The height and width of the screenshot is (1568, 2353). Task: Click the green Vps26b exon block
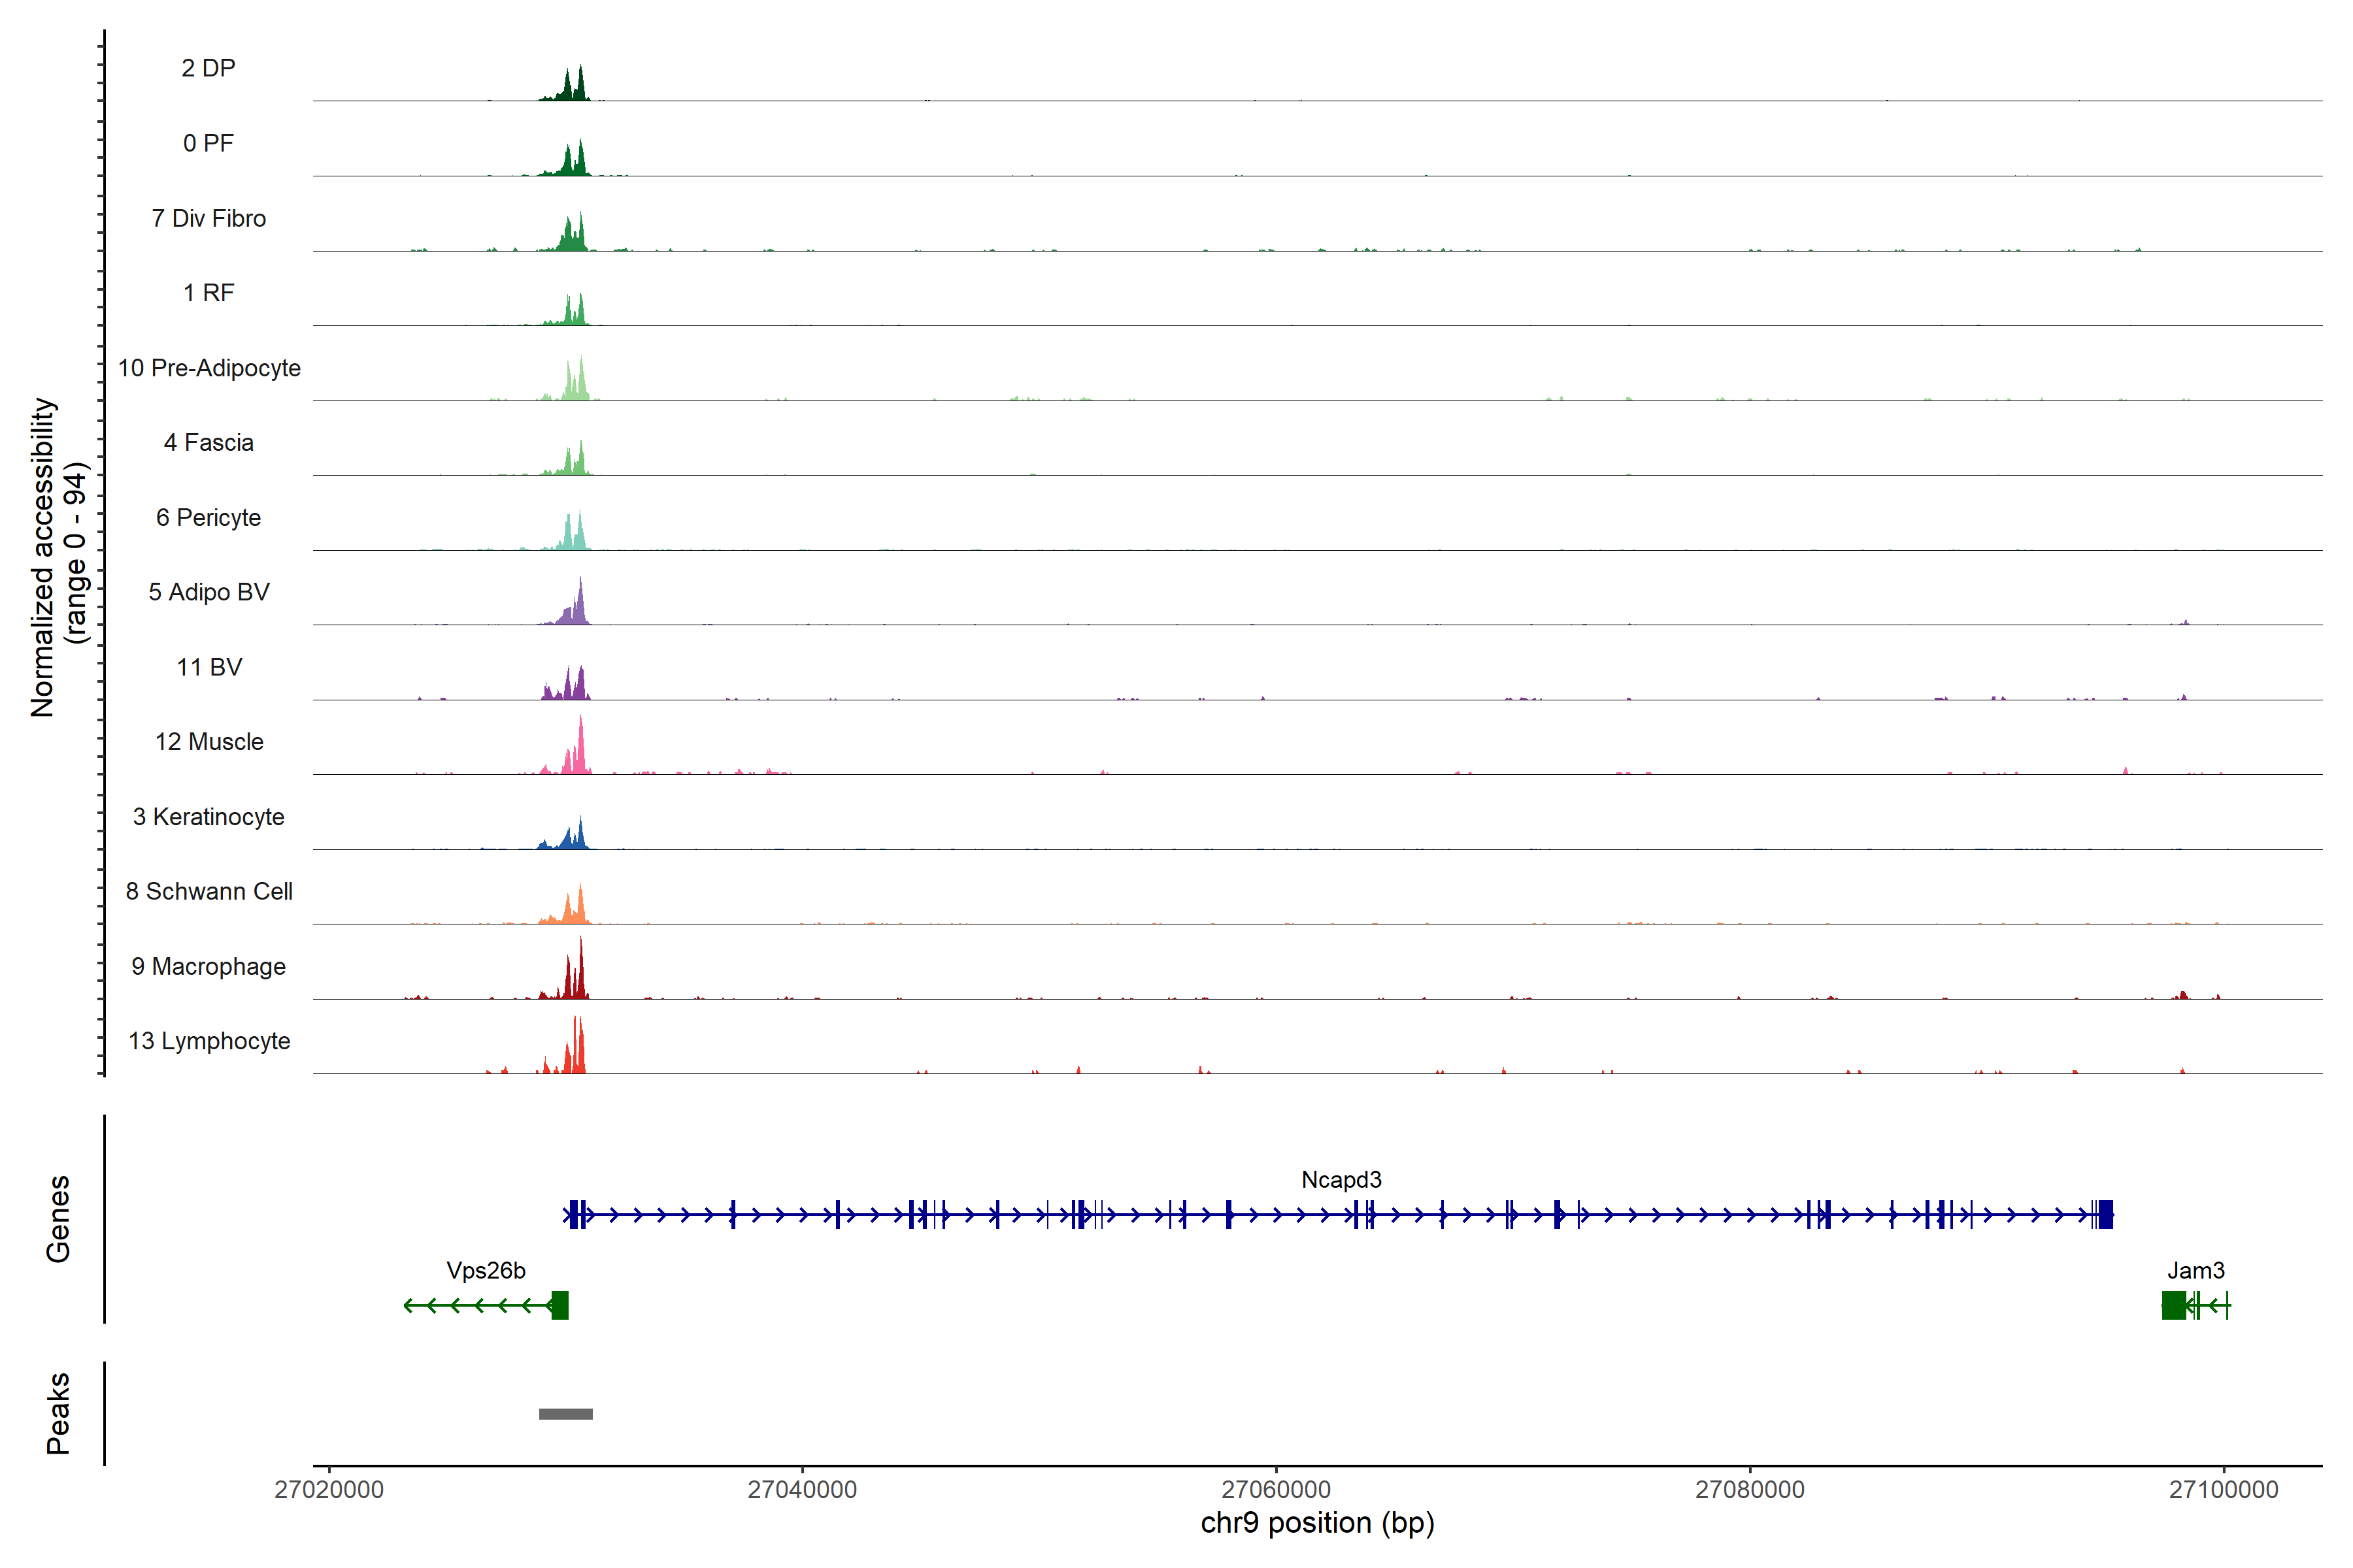(560, 1305)
